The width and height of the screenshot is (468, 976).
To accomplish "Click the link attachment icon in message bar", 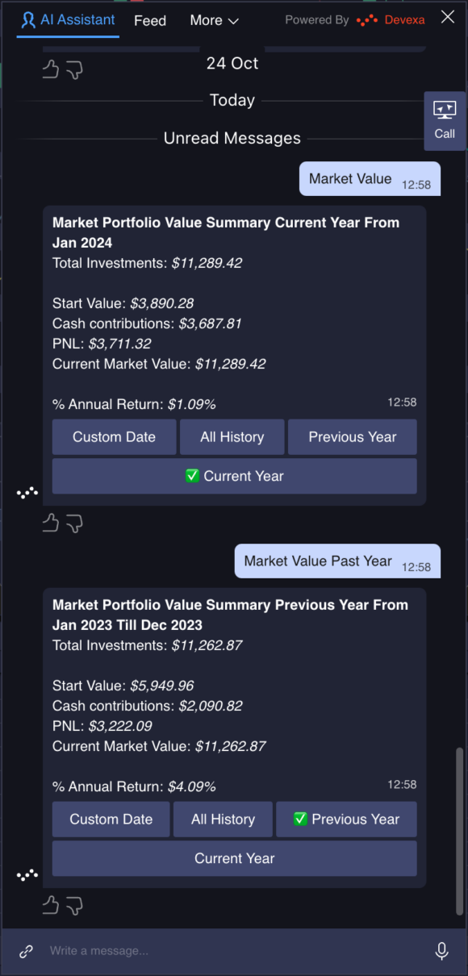I will click(x=24, y=951).
